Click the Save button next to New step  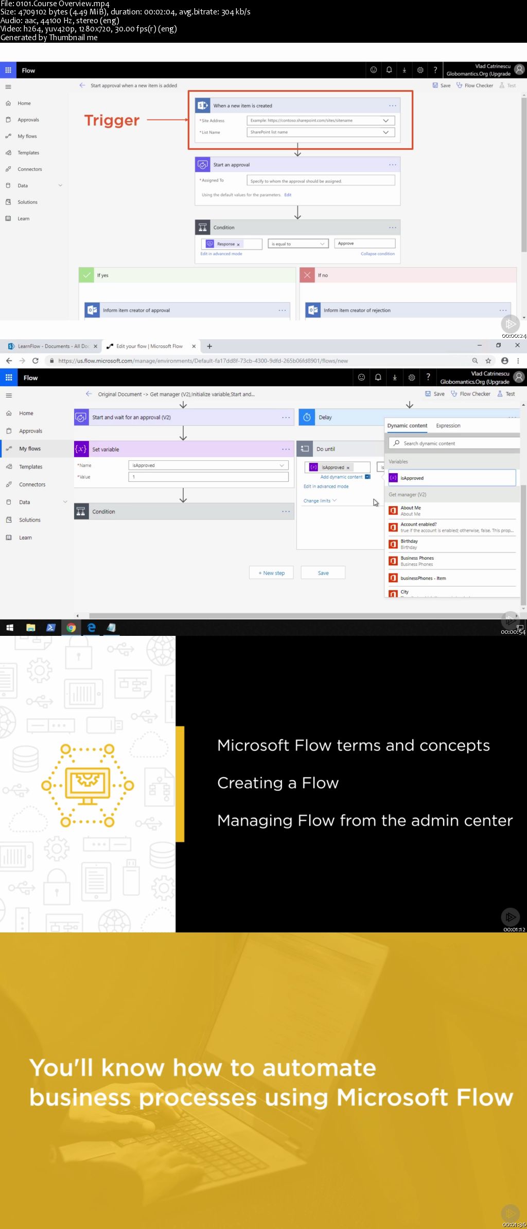click(x=323, y=573)
